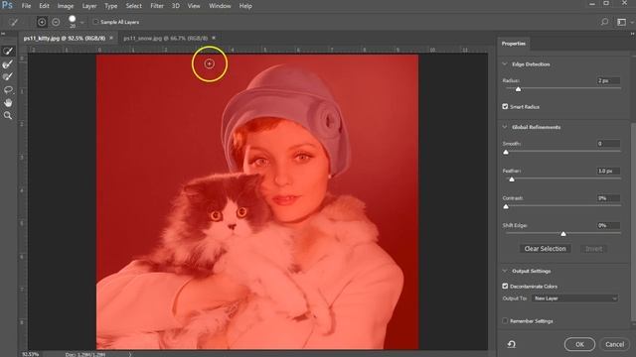Click the Smooth slider handle
The width and height of the screenshot is (636, 357).
506,152
